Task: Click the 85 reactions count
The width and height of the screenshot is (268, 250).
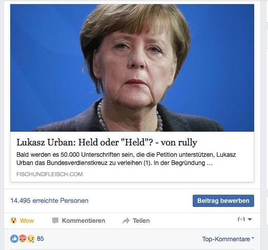Action: (x=40, y=239)
